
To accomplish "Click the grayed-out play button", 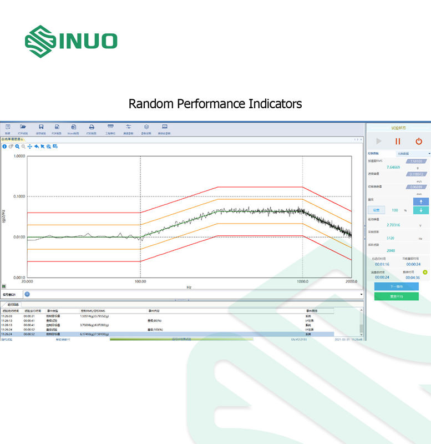I will [x=379, y=142].
